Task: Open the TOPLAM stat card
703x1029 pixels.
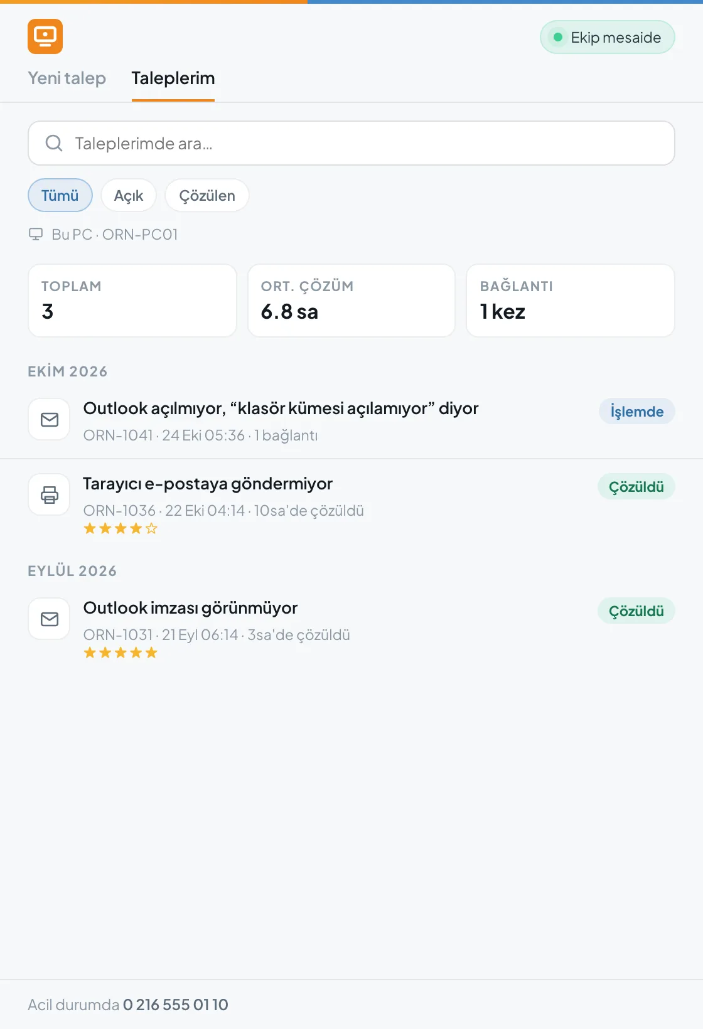Action: pos(132,301)
